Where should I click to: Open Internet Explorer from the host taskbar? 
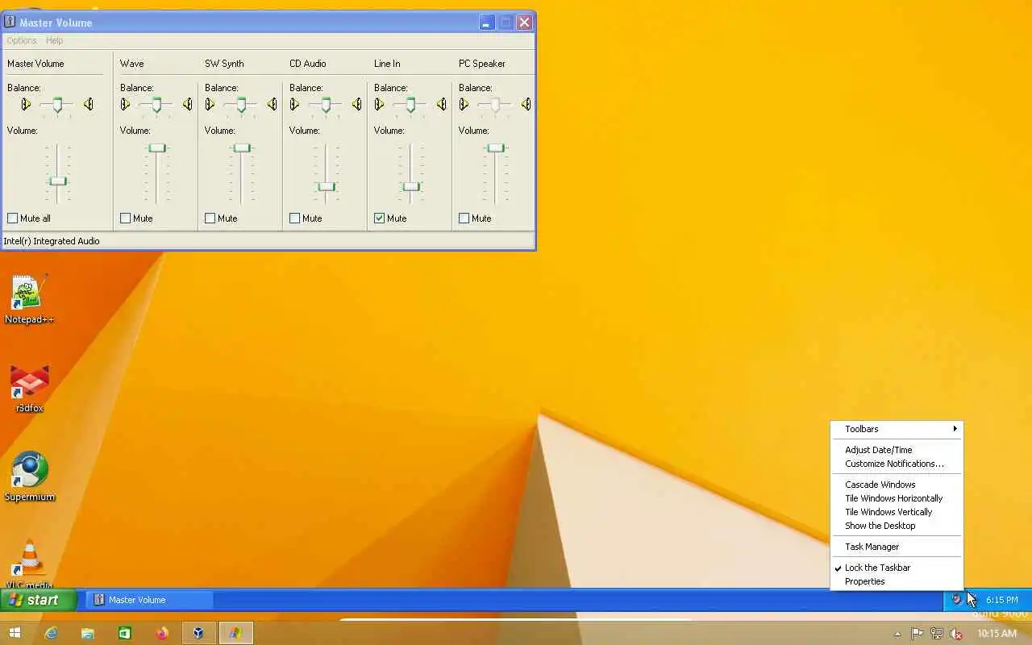[51, 633]
